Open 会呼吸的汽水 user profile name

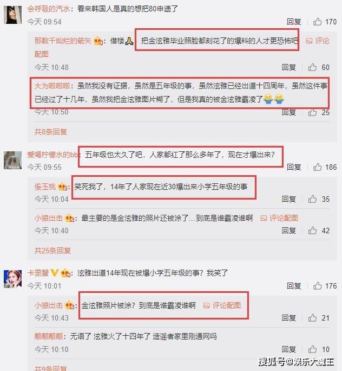click(x=48, y=9)
